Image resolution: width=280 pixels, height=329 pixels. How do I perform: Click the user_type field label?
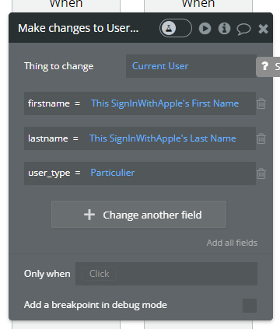49,173
